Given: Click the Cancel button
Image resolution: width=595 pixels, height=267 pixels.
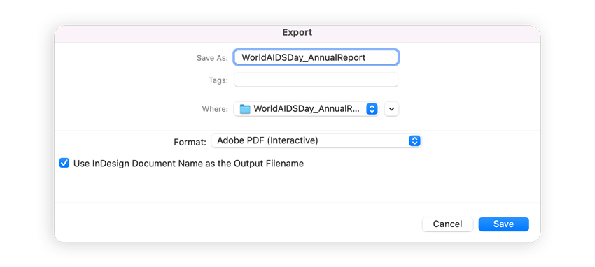Looking at the screenshot, I should click(448, 224).
